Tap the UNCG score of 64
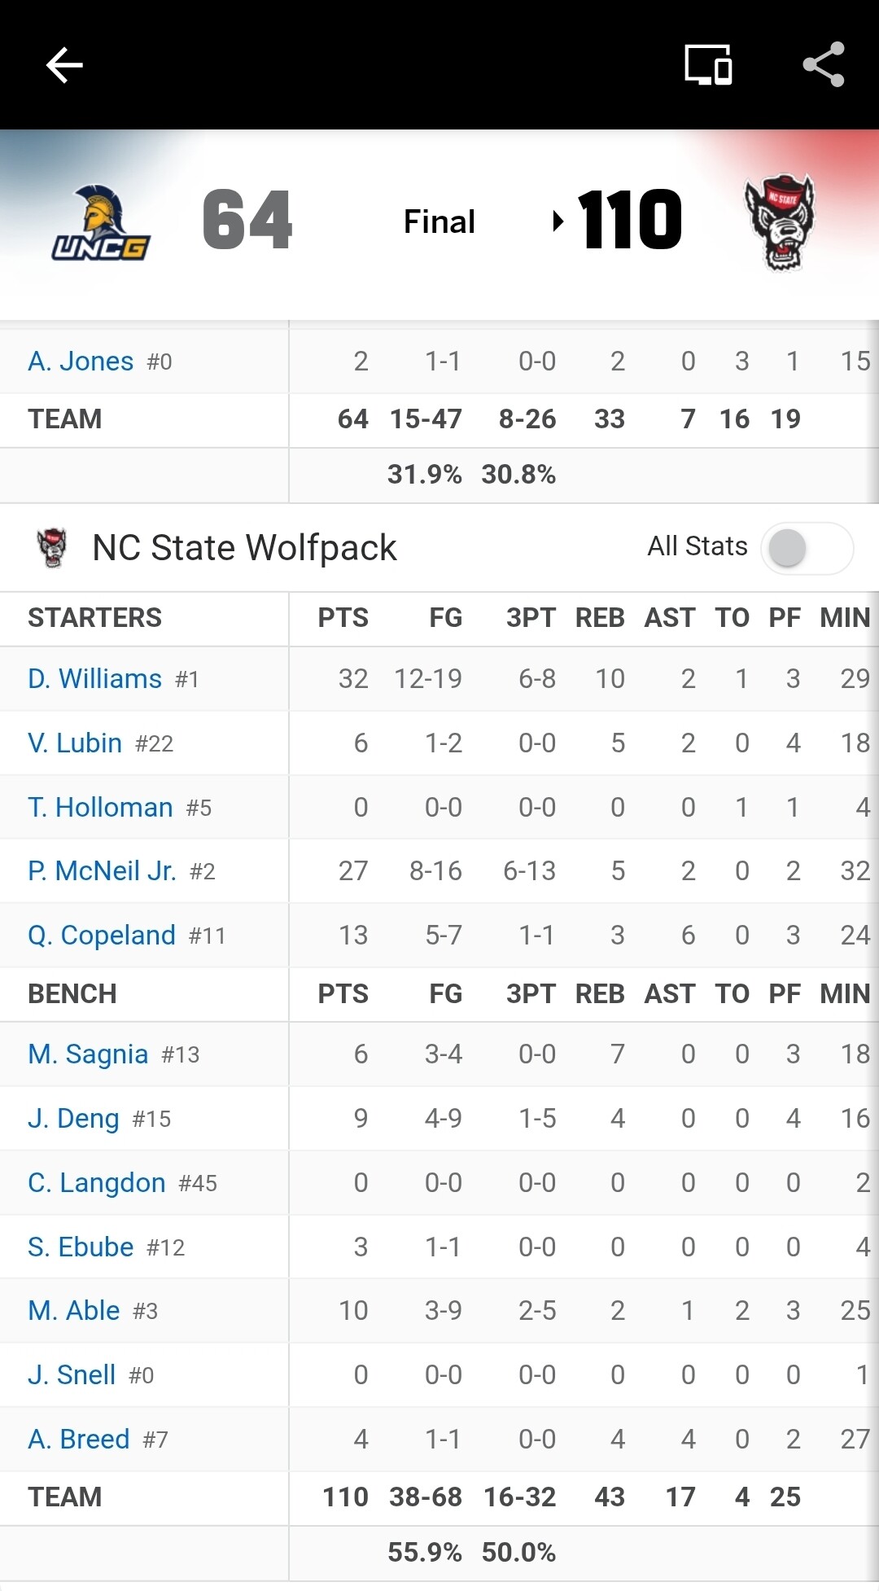879x1591 pixels. 247,220
